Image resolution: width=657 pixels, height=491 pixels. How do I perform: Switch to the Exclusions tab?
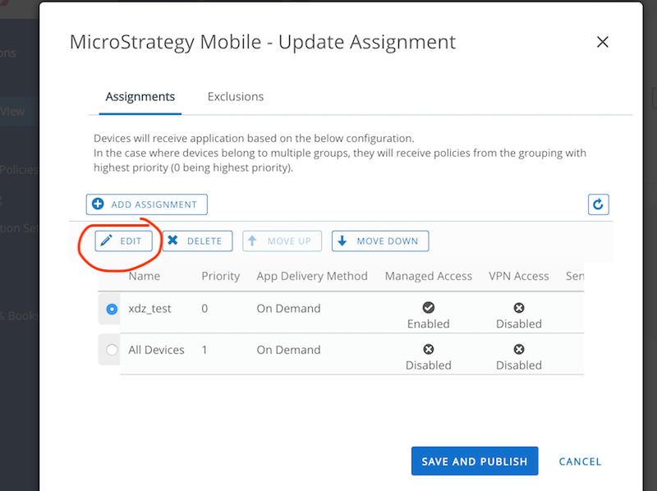236,97
